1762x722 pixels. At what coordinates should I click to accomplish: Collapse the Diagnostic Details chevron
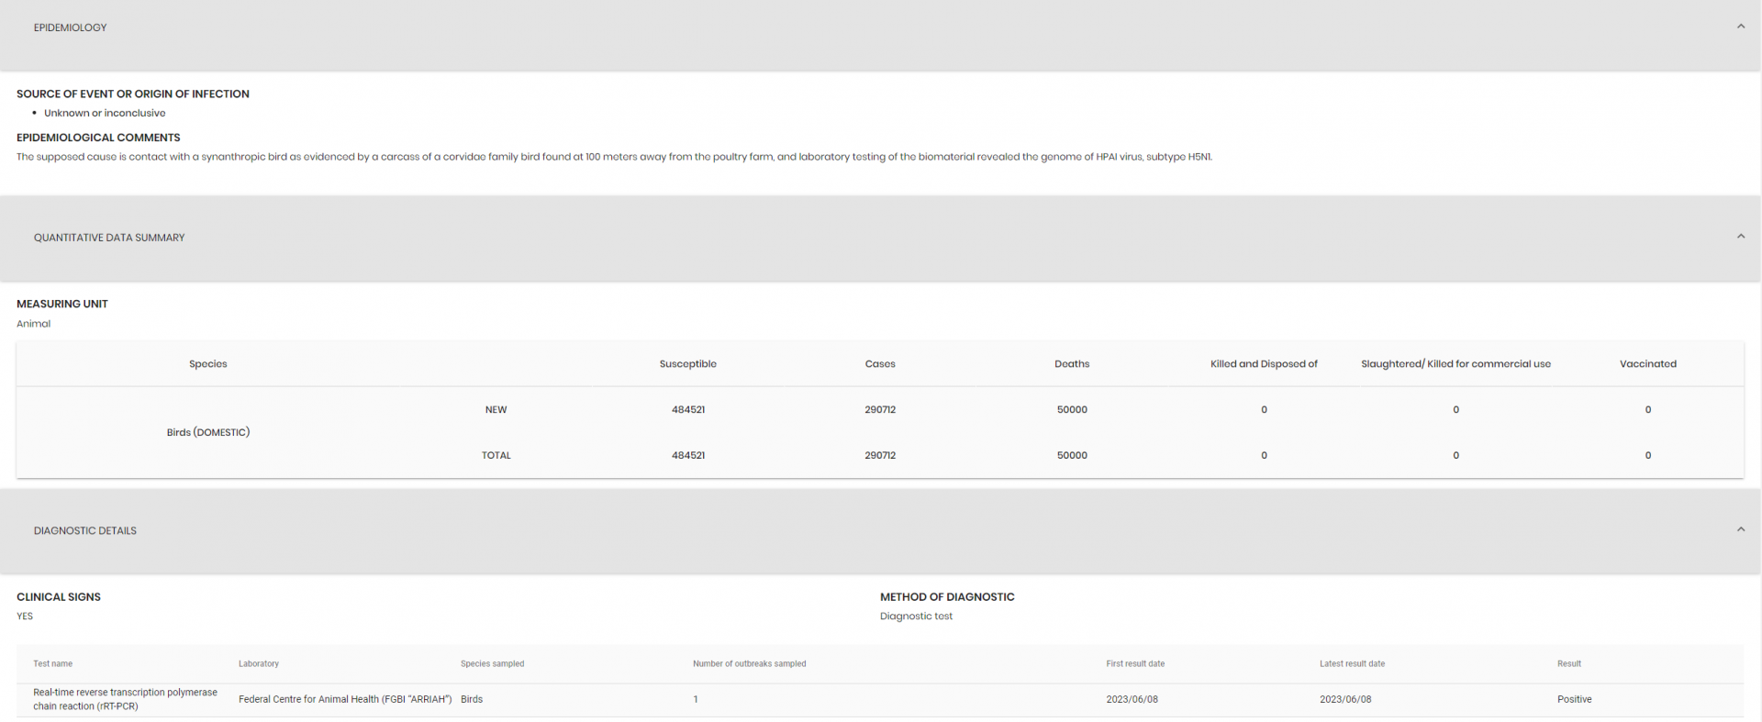point(1740,529)
